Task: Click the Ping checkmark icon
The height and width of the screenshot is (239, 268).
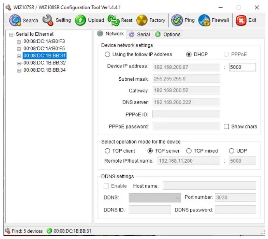Action: [177, 20]
